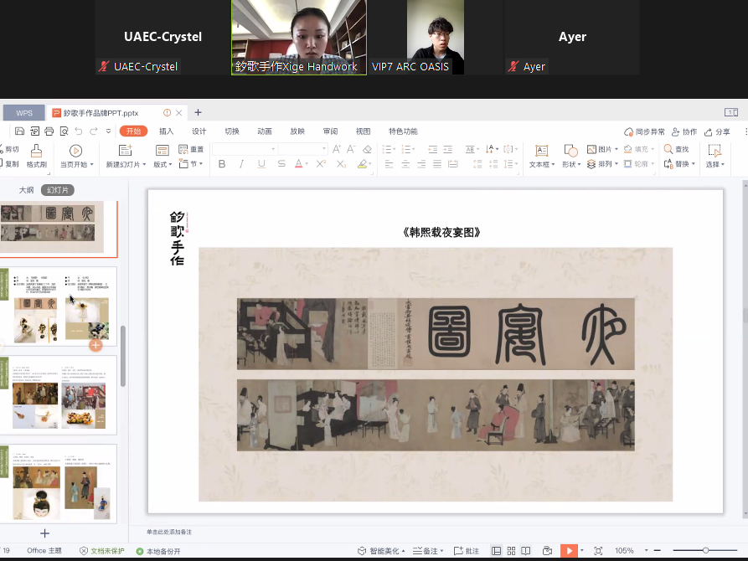This screenshot has width=748, height=561.
Task: Click the slide panel vertical scrollbar
Action: click(123, 356)
